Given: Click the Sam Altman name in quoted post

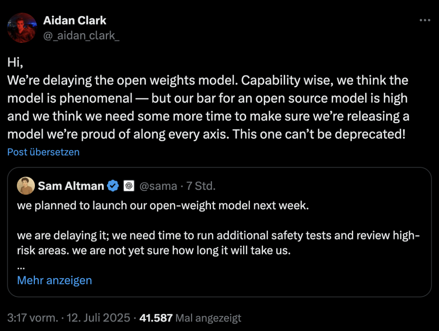Looking at the screenshot, I should click(71, 186).
